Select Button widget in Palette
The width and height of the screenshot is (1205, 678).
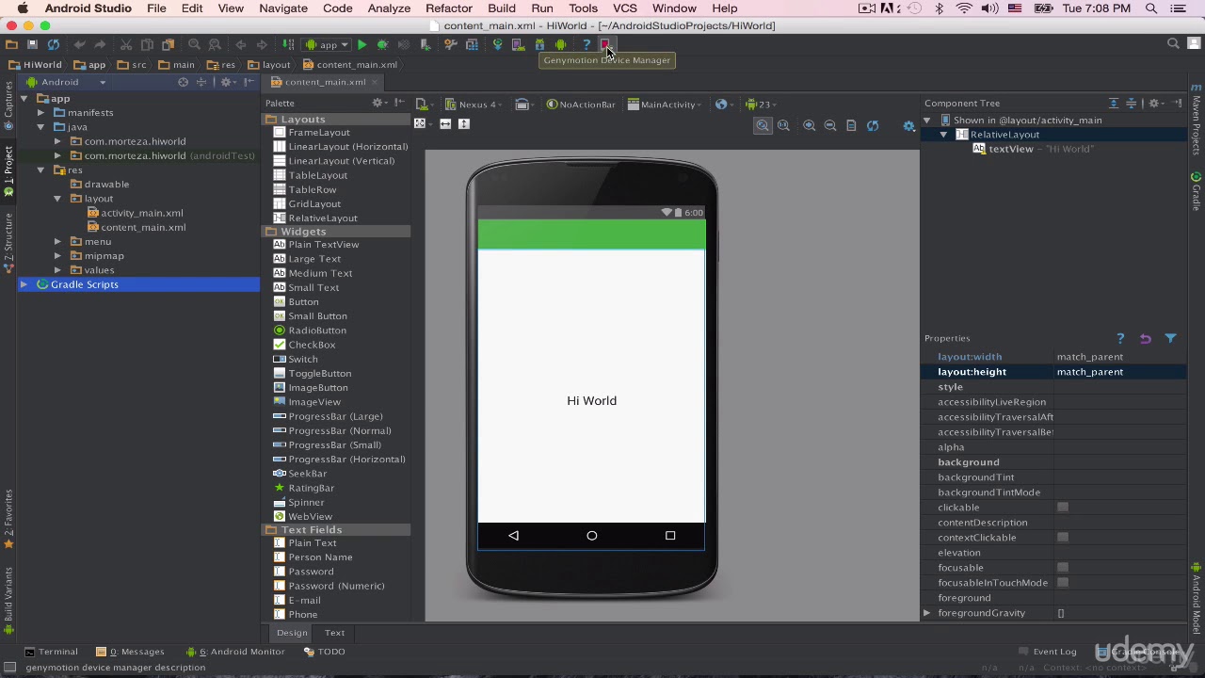(x=303, y=302)
